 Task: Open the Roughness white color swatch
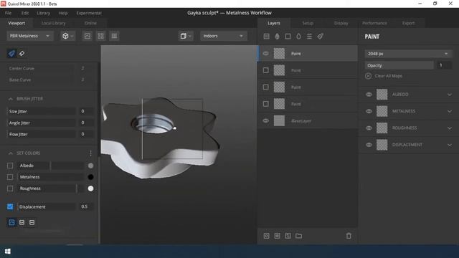(91, 188)
